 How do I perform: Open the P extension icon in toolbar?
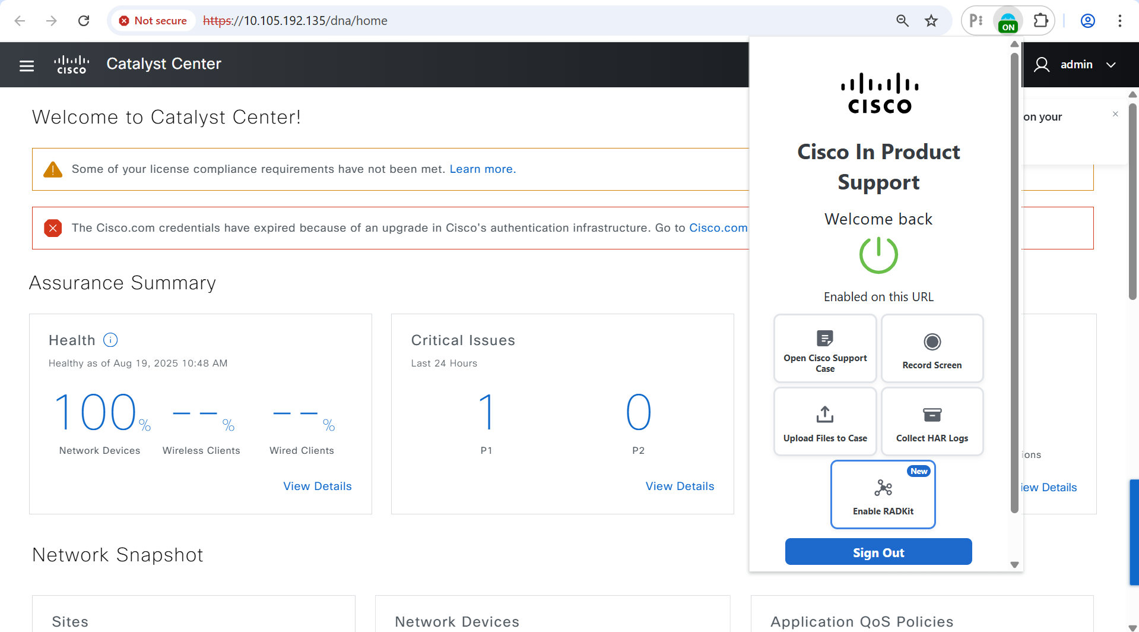[x=976, y=21]
